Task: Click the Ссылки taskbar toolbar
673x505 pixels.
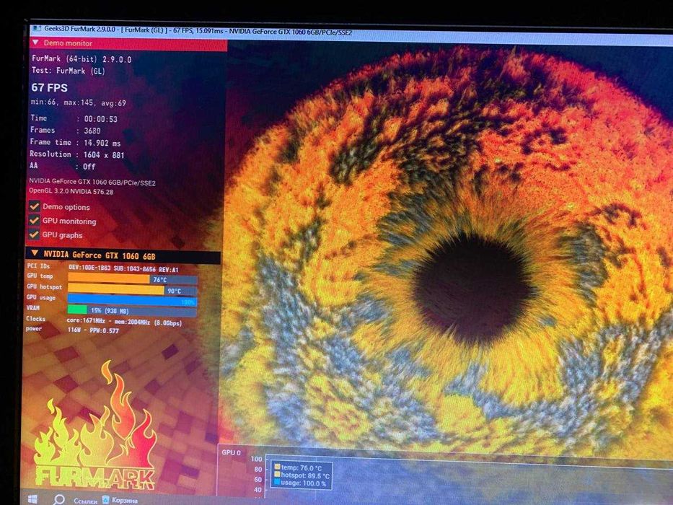Action: coord(85,501)
